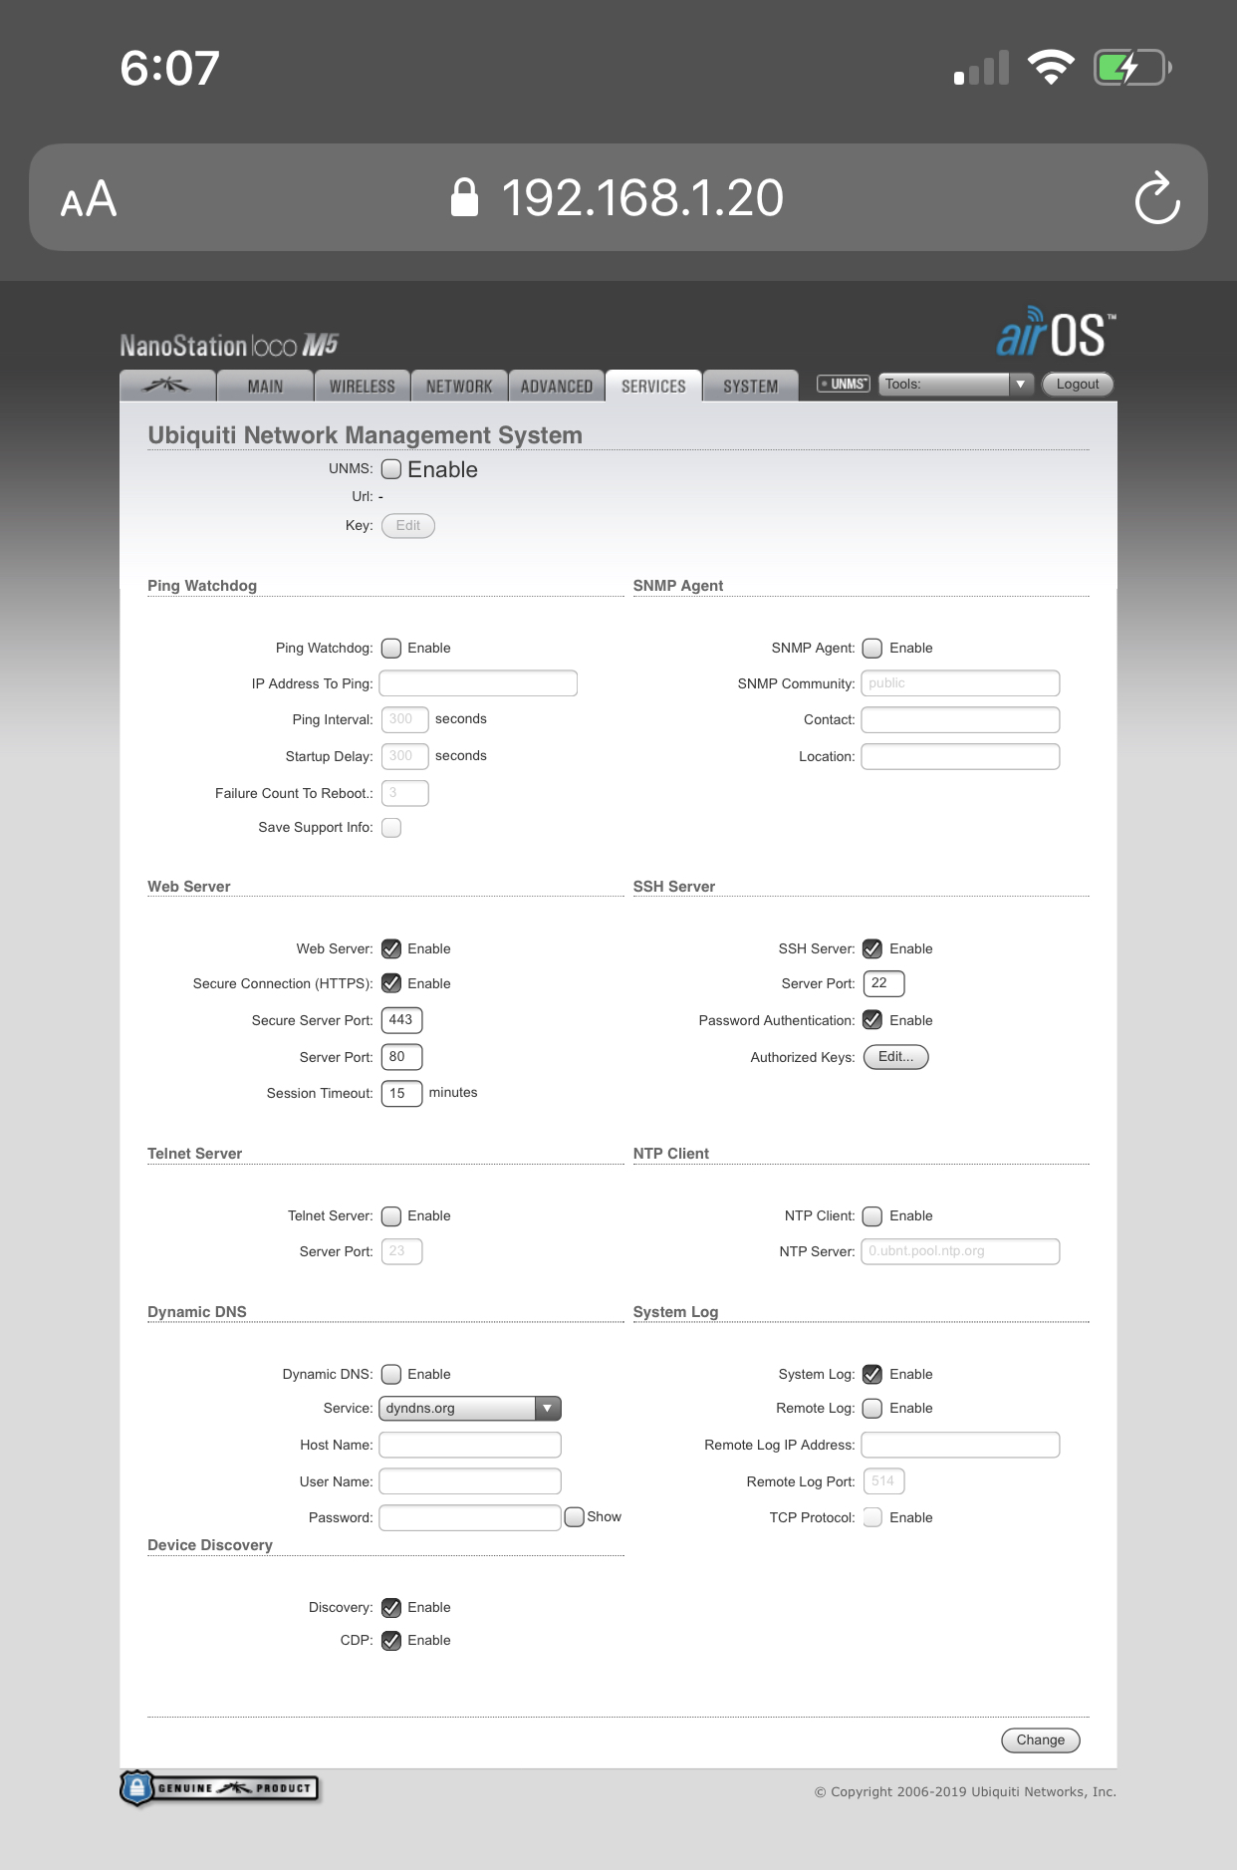This screenshot has height=1870, width=1237.
Task: Click Telnet Server Port field
Action: click(x=402, y=1251)
